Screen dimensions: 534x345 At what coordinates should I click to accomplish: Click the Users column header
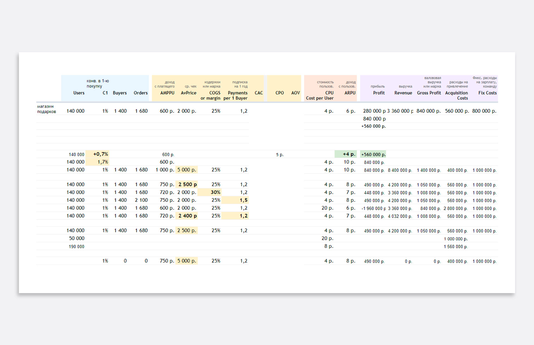79,93
